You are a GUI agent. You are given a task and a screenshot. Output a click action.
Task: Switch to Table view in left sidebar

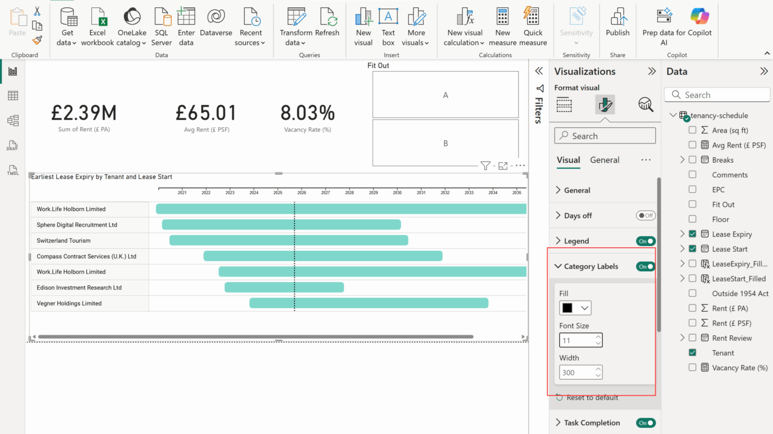(13, 96)
